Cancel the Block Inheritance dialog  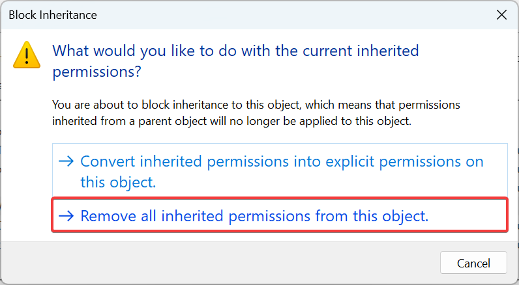473,263
